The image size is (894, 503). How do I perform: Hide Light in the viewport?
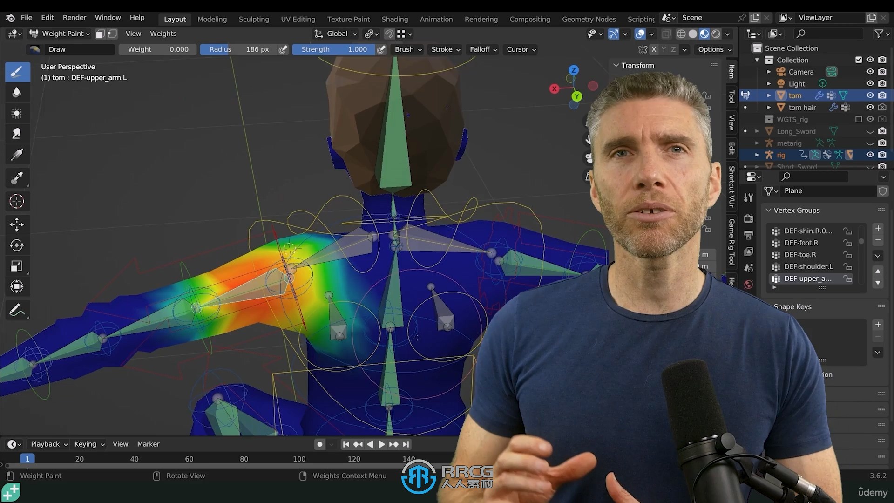(870, 83)
